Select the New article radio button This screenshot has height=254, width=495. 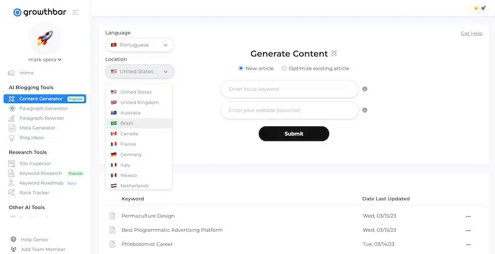pos(241,68)
